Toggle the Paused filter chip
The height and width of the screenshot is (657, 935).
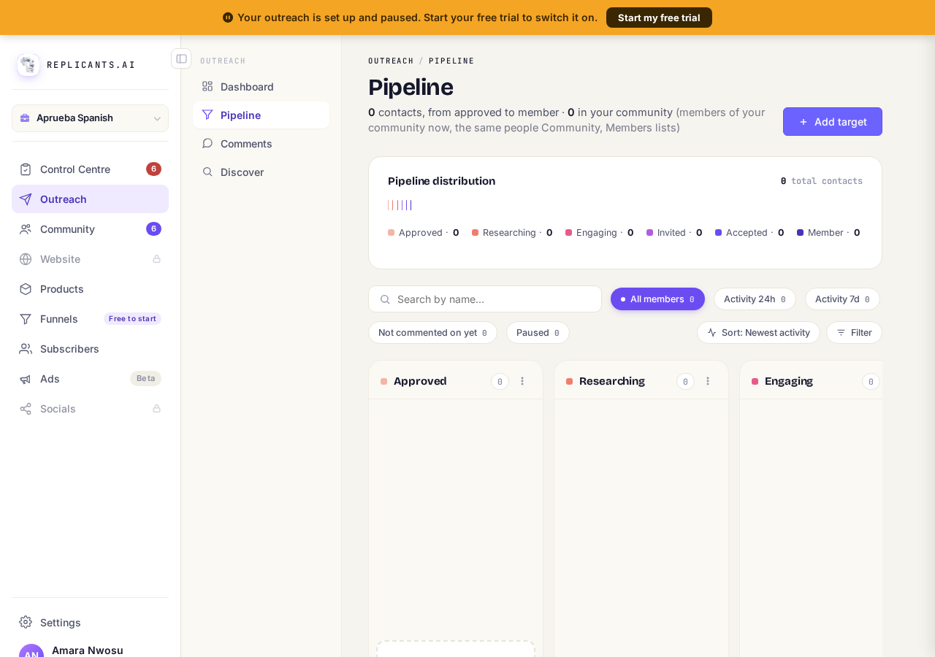tap(538, 333)
